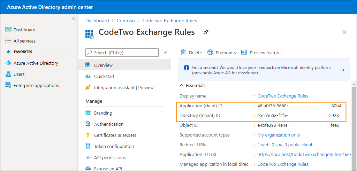Click the search magnifier icon
Screen dimensions: 357x171
[x=90, y=53]
